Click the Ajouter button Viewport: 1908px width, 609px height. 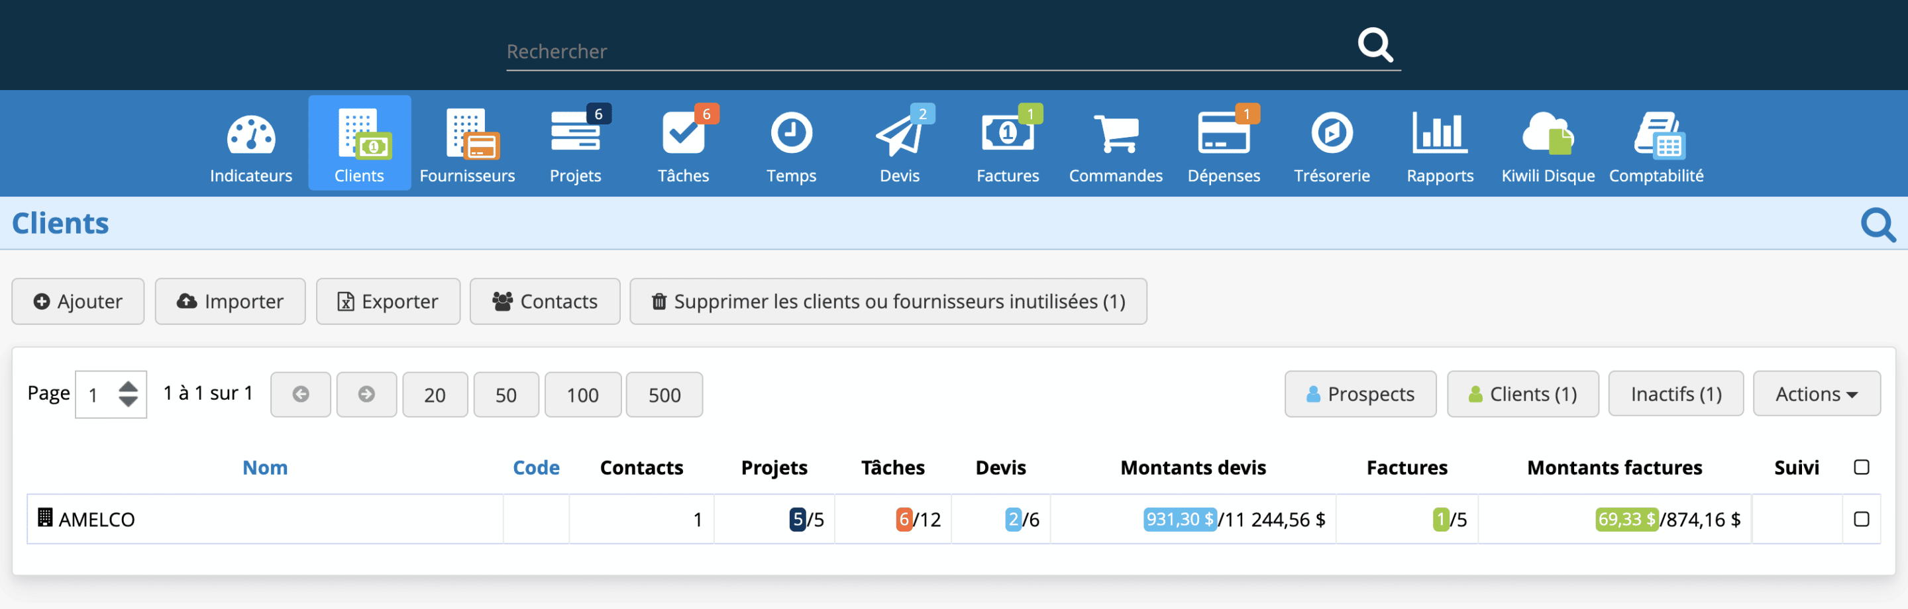pyautogui.click(x=78, y=301)
